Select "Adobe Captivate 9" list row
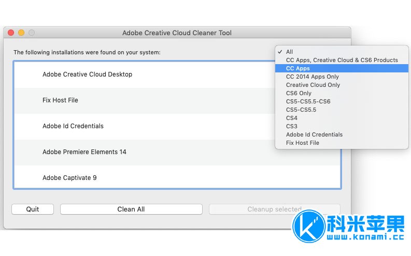This screenshot has width=411, height=256. [177, 177]
